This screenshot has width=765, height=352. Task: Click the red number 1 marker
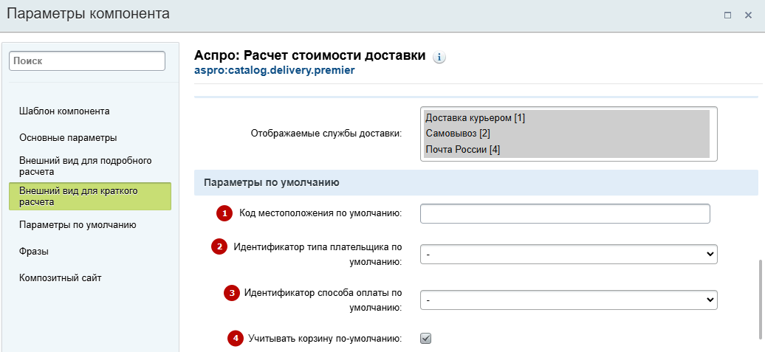tap(224, 213)
